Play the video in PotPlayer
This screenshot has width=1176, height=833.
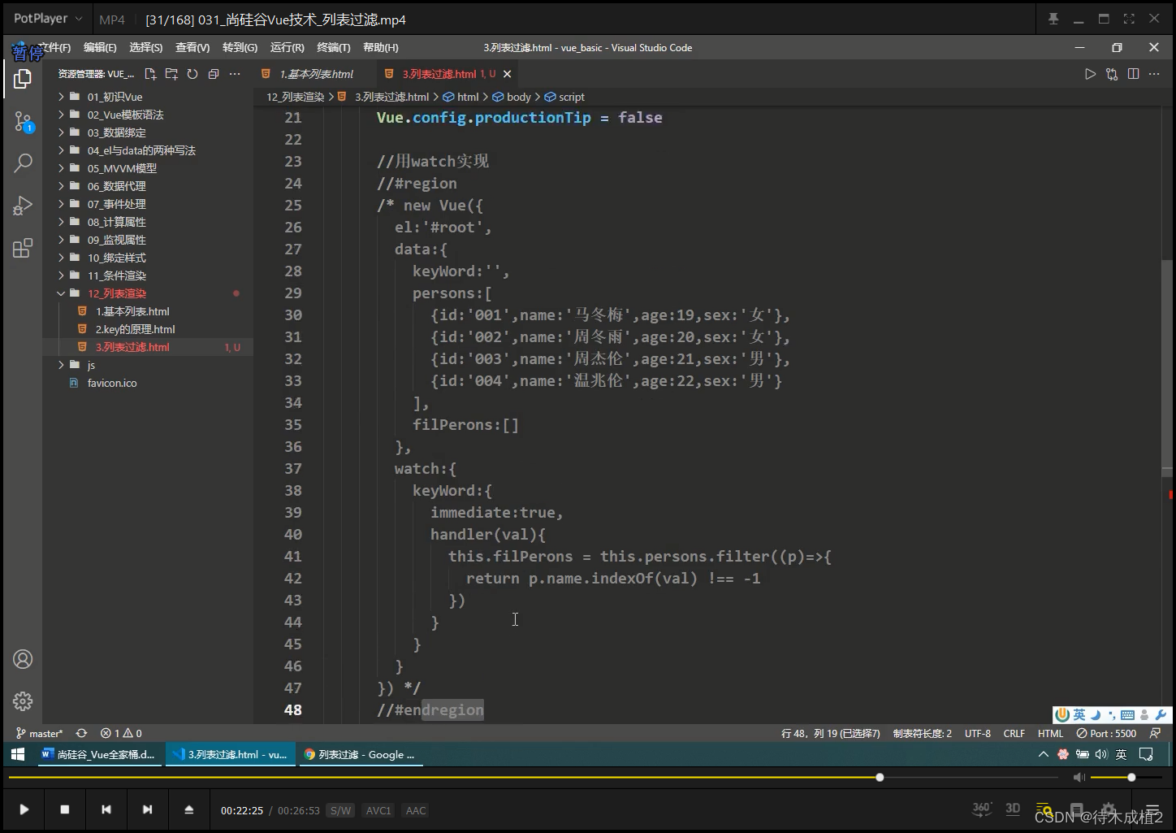(x=24, y=809)
